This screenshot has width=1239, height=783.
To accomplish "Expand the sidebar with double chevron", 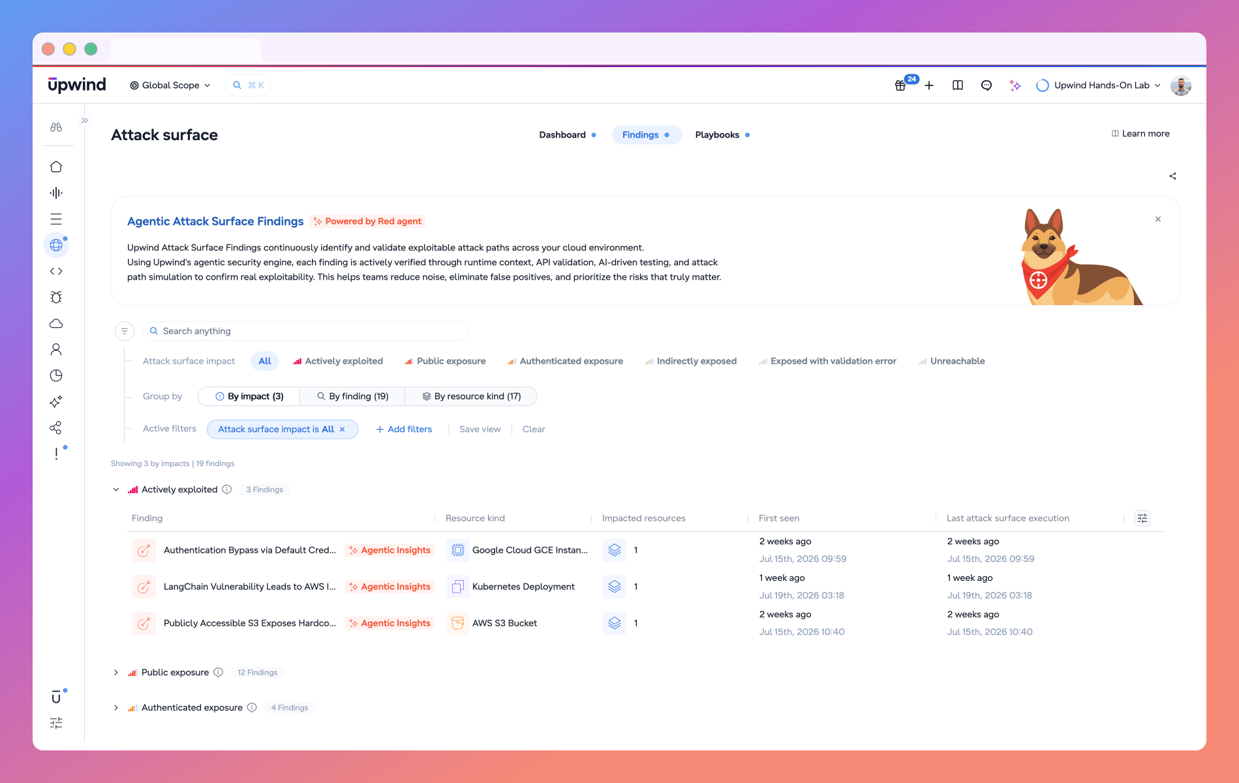I will pyautogui.click(x=85, y=121).
